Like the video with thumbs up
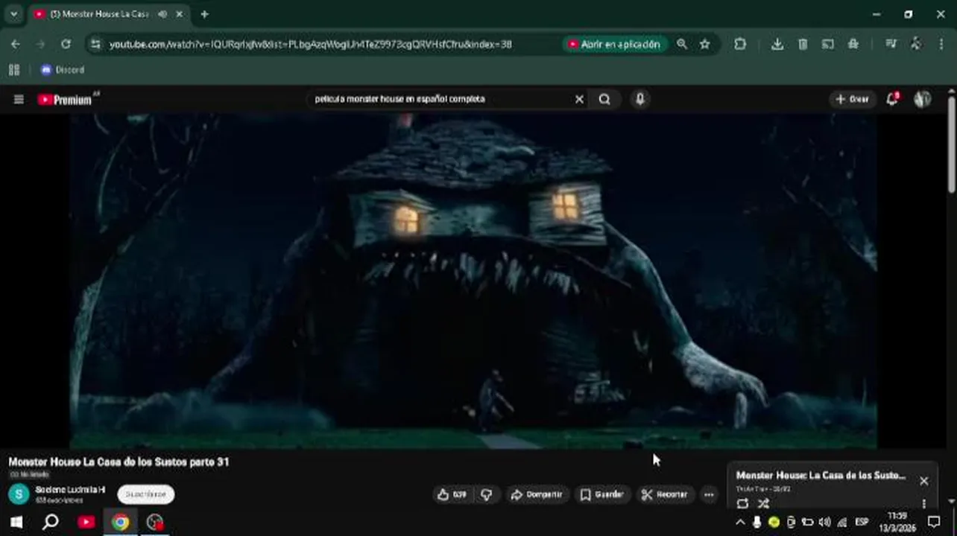957x536 pixels. pos(452,494)
